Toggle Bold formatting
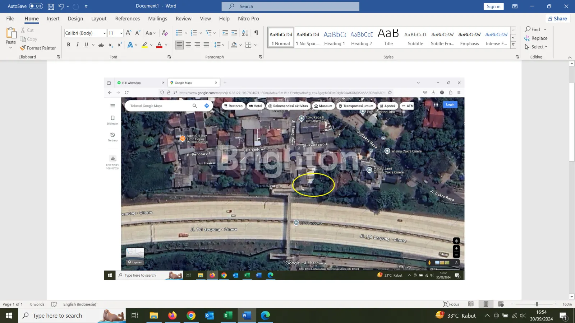The width and height of the screenshot is (575, 323). click(68, 45)
